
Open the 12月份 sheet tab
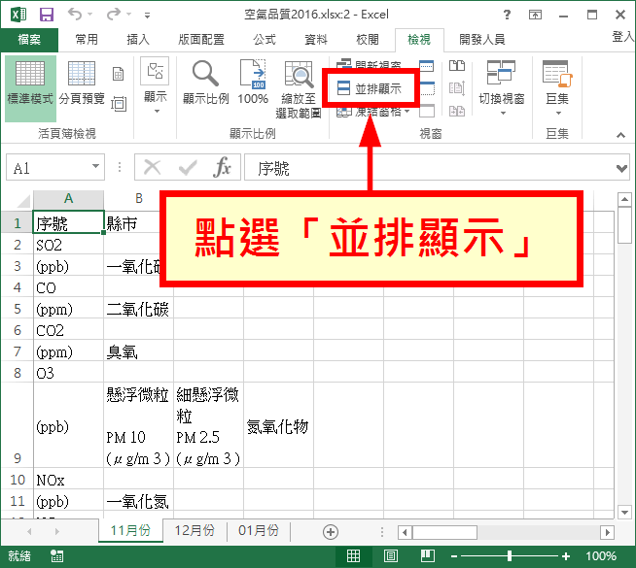click(194, 530)
